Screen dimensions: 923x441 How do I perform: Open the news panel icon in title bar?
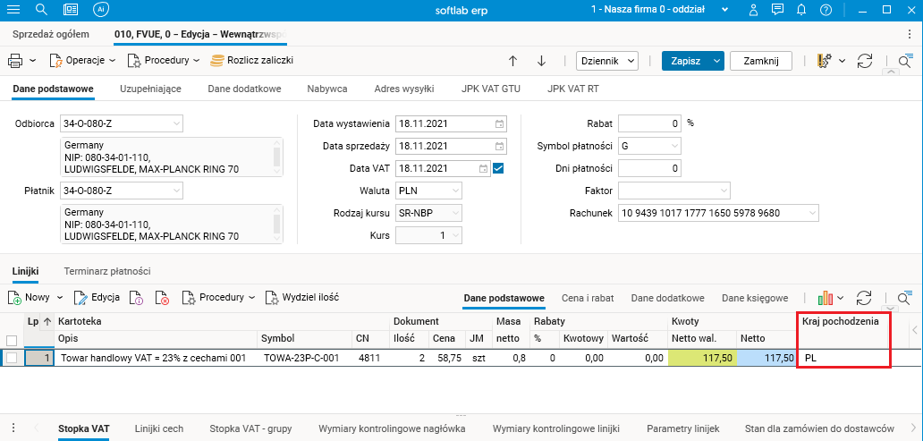pyautogui.click(x=71, y=10)
